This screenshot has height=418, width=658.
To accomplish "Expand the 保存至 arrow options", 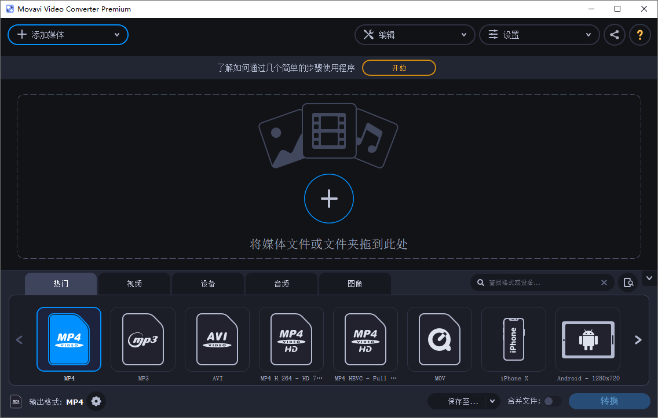I will point(492,401).
